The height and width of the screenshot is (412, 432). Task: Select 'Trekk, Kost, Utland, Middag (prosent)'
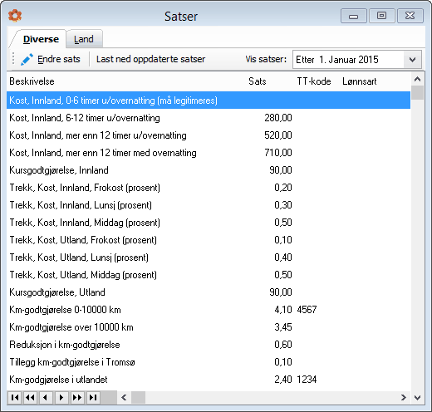pos(209,275)
